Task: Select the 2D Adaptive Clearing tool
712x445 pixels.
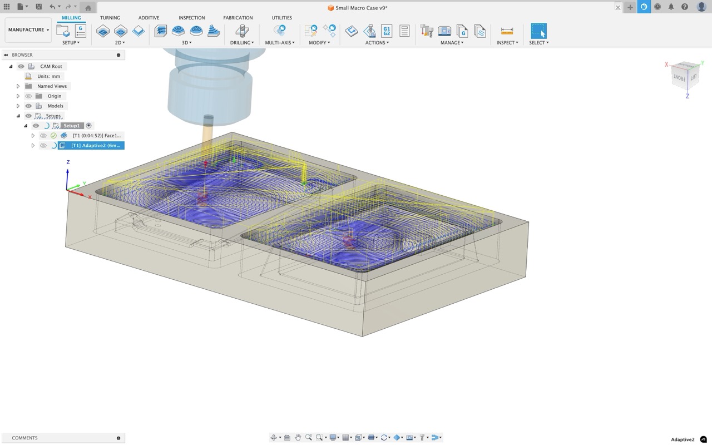Action: click(103, 31)
